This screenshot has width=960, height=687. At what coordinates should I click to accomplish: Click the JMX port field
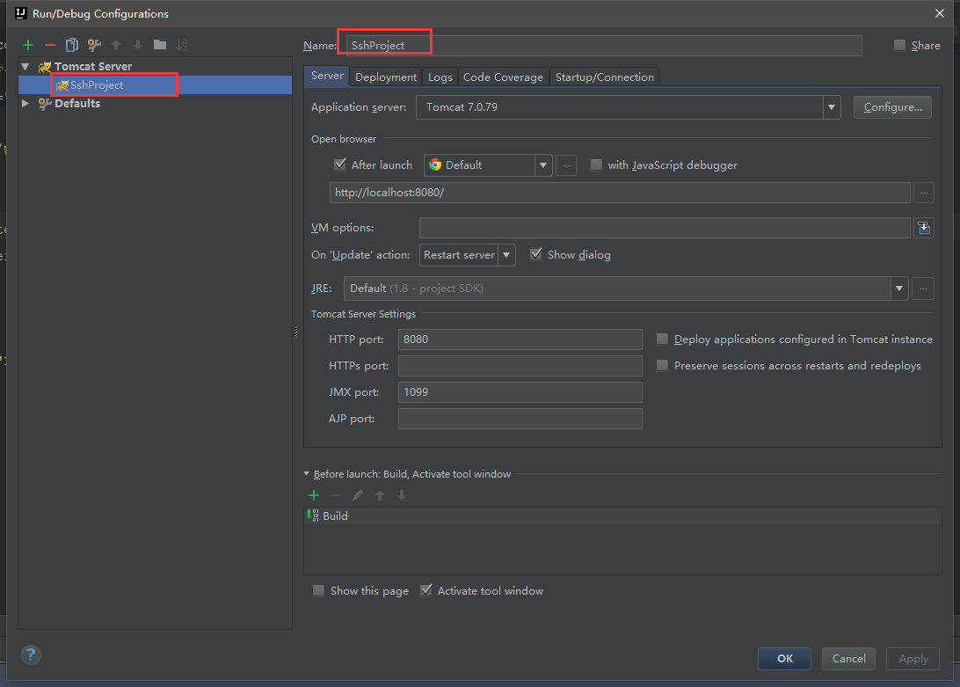tap(520, 392)
